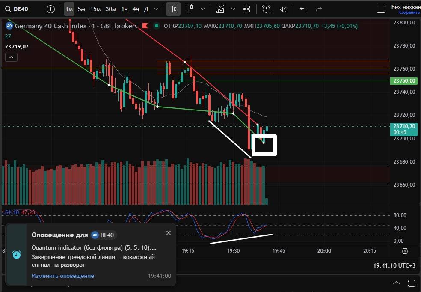Click the create alert clock icon
The image size is (421, 292).
point(267,9)
